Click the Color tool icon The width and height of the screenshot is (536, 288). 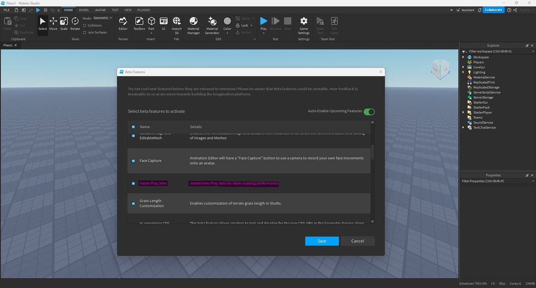[x=227, y=21]
